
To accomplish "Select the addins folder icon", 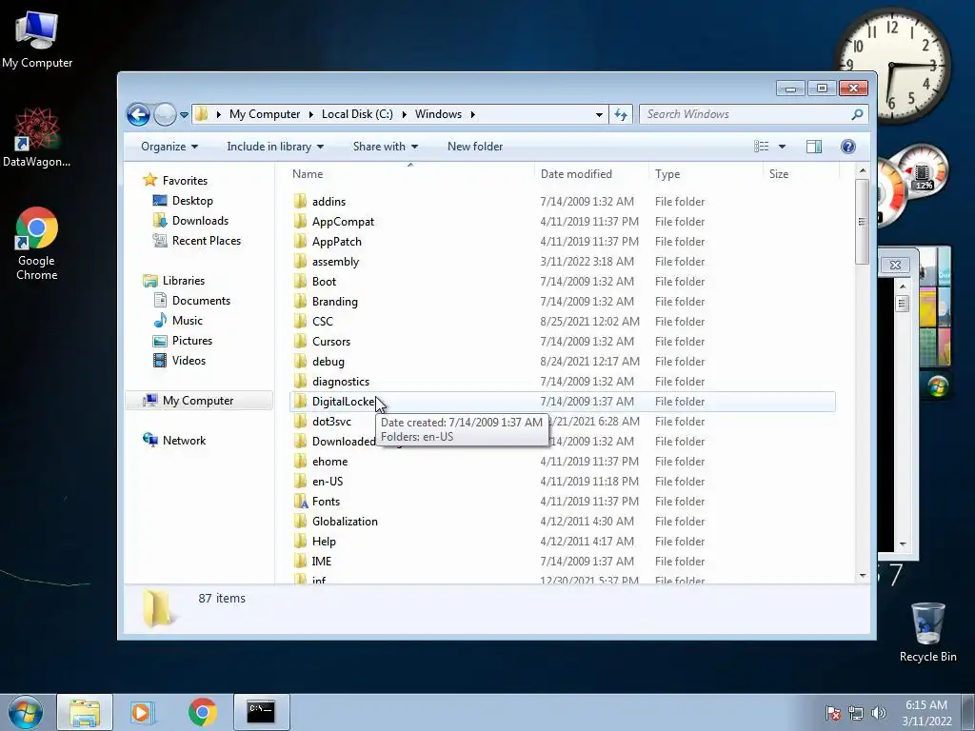I will click(300, 201).
